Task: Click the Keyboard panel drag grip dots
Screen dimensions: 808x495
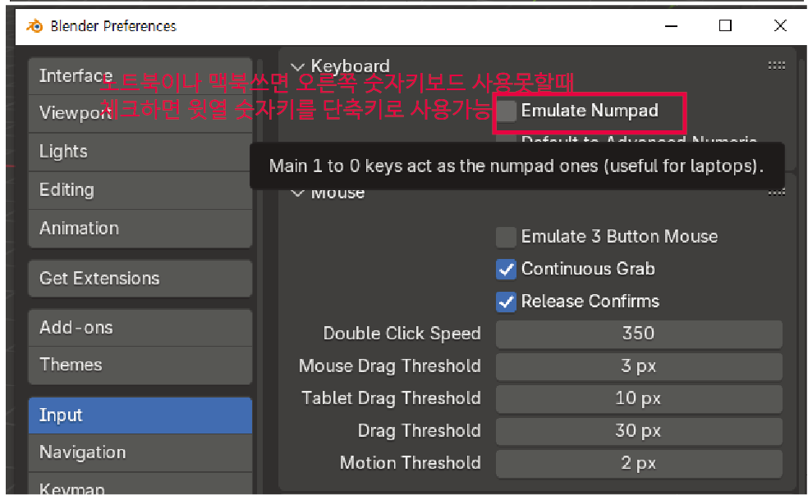Action: click(x=776, y=66)
